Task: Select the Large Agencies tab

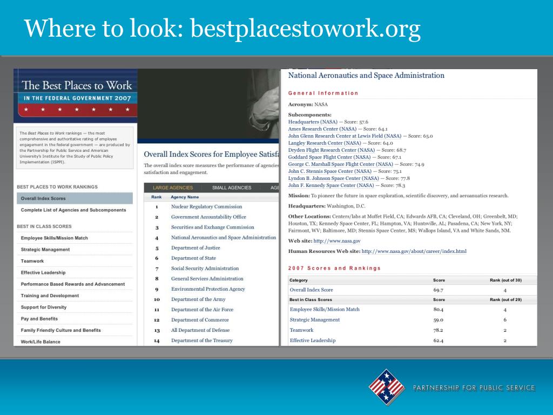Action: point(173,188)
